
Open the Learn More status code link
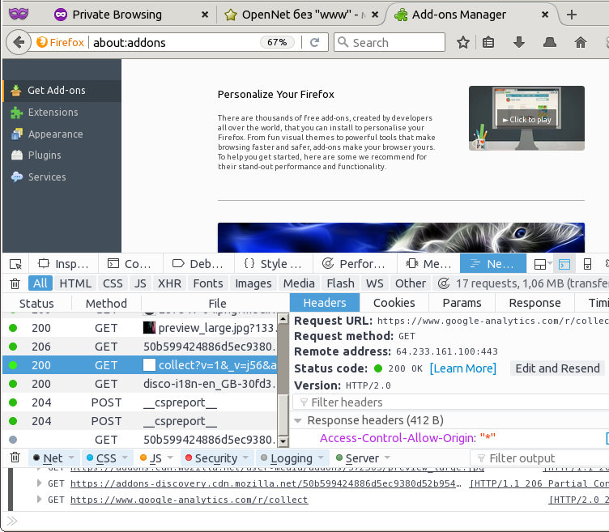(462, 368)
